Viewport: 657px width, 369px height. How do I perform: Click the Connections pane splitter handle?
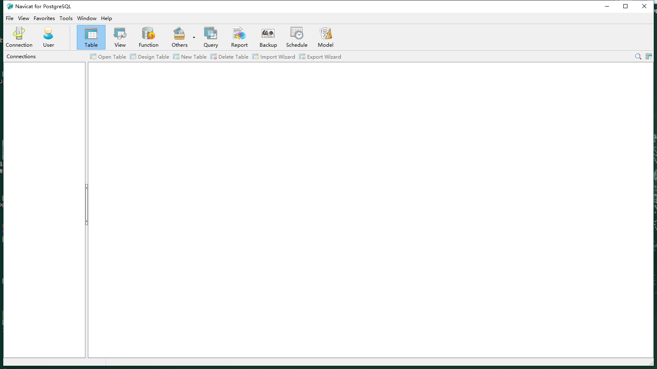(87, 205)
